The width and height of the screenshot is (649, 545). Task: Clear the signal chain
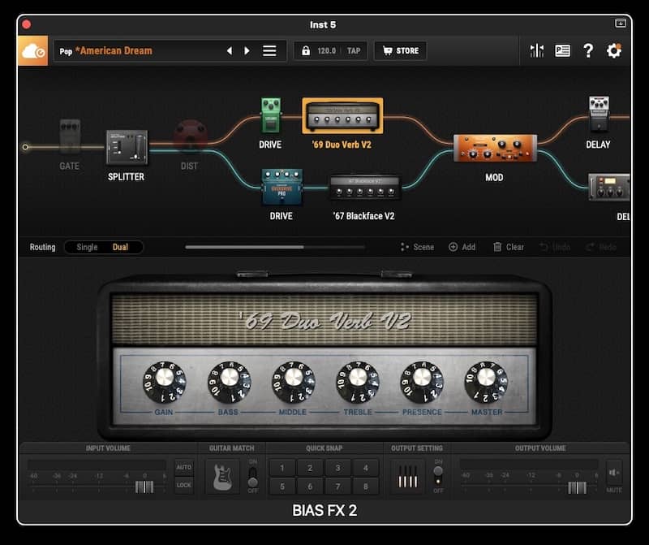[509, 247]
